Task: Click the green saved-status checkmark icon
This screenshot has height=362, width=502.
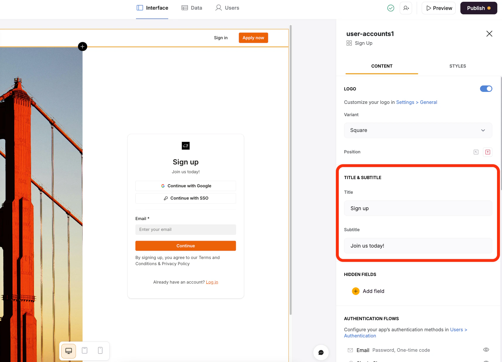Action: (x=391, y=8)
